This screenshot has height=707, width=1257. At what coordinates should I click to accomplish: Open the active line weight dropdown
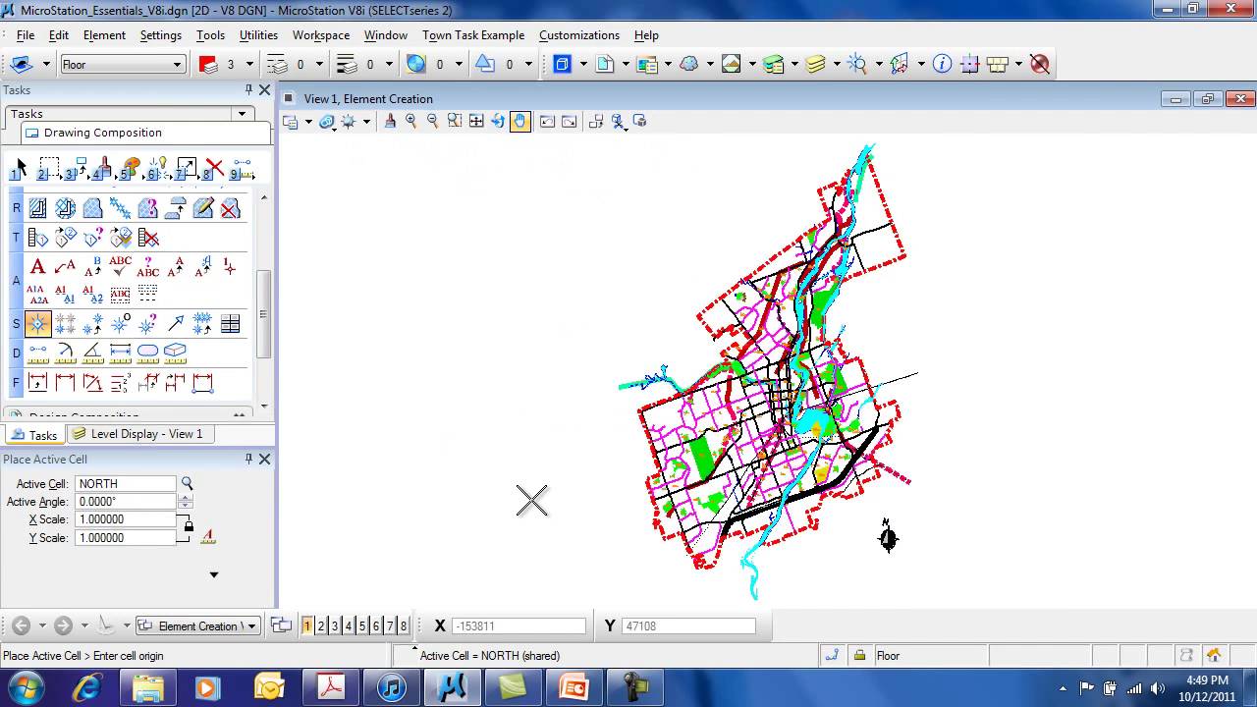[390, 65]
